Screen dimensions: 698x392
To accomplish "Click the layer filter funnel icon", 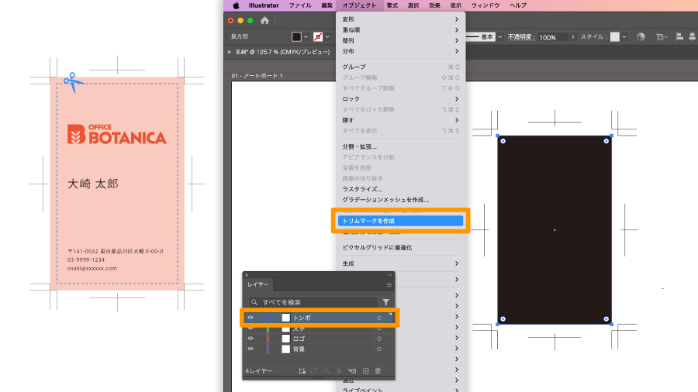I will pos(386,302).
